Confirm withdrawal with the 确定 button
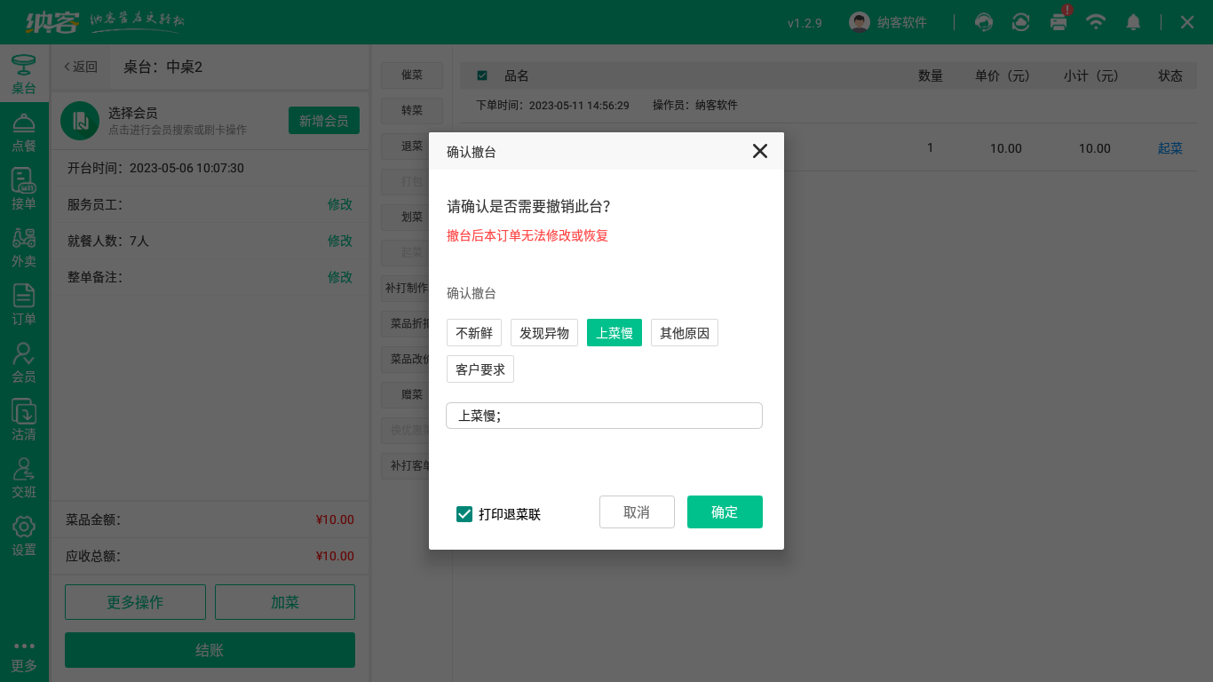Image resolution: width=1213 pixels, height=682 pixels. 725,511
